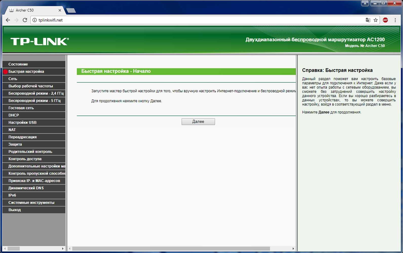Click help text Нажмите Далее для продолжения
403x253 pixels.
point(332,112)
